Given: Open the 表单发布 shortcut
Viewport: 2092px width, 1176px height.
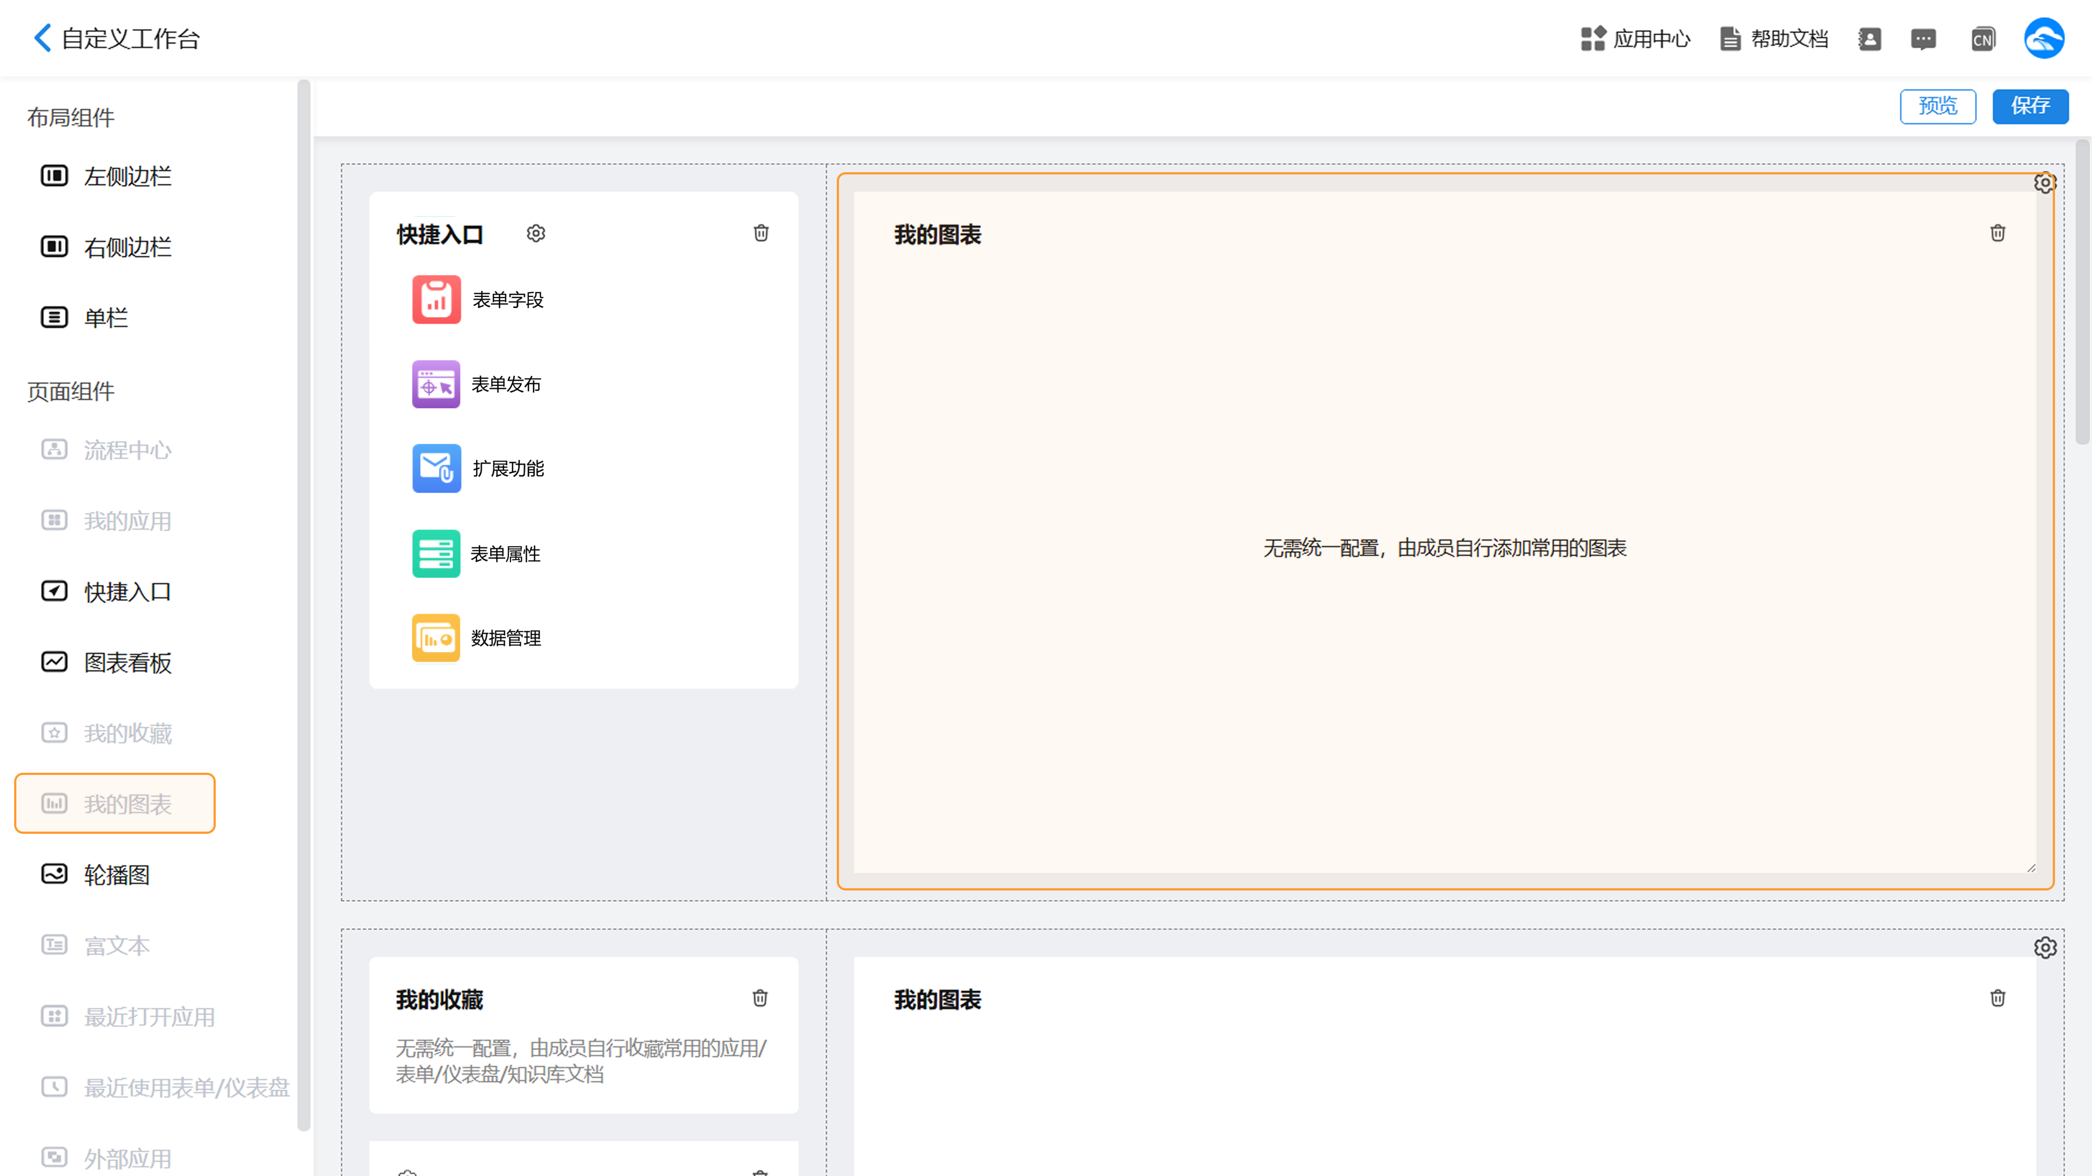Looking at the screenshot, I should click(x=477, y=384).
